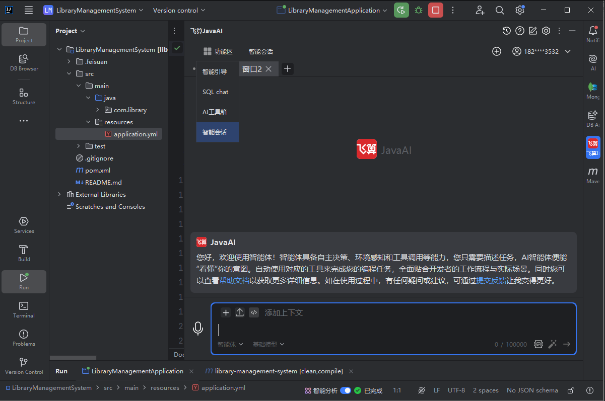Click the debug bug icon

click(419, 10)
